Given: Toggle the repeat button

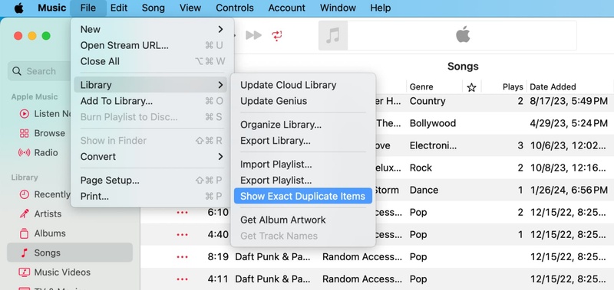Looking at the screenshot, I should coord(277,35).
